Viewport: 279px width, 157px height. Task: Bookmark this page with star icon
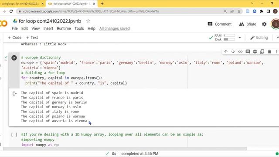(239, 11)
